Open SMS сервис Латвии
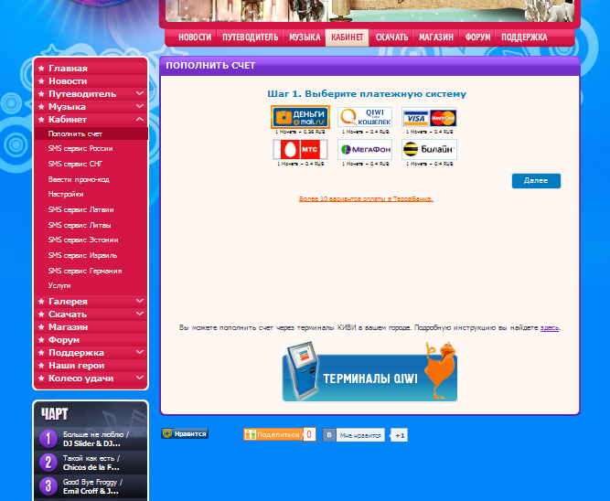Screen dimensions: 610x501 coord(80,209)
